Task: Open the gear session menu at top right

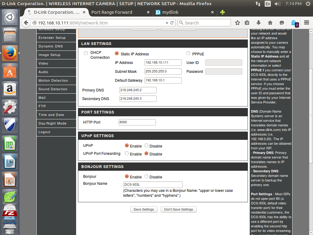Action: pos(308,4)
